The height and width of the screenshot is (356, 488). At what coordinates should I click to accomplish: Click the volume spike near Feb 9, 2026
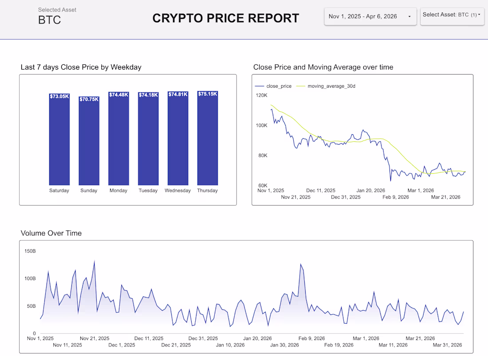(x=301, y=265)
